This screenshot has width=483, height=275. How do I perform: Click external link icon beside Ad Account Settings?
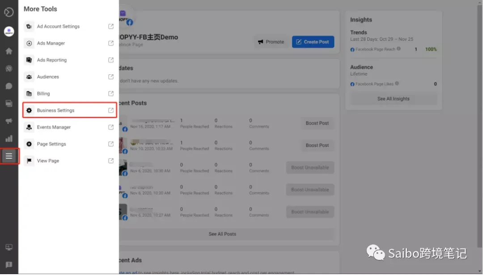click(111, 26)
